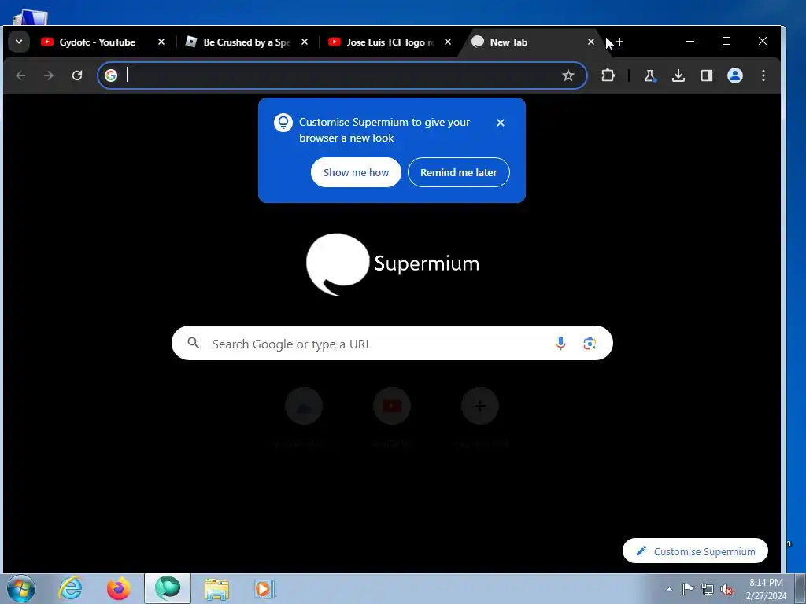806x604 pixels.
Task: Launch Firefox from the taskbar
Action: tap(118, 588)
